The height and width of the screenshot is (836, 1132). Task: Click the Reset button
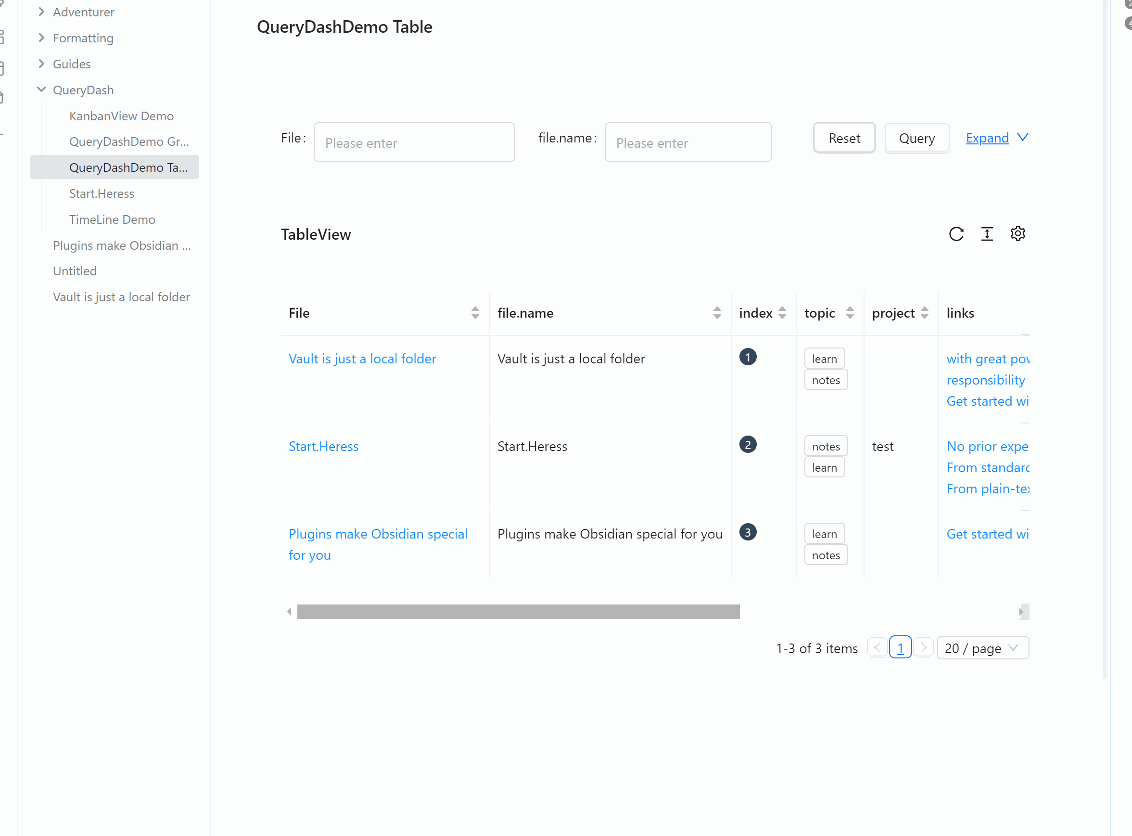tap(844, 138)
